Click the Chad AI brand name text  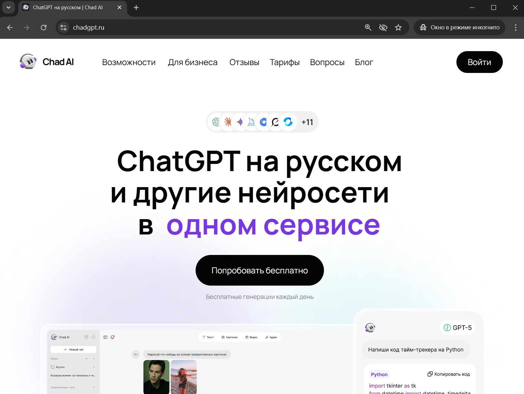pyautogui.click(x=58, y=62)
